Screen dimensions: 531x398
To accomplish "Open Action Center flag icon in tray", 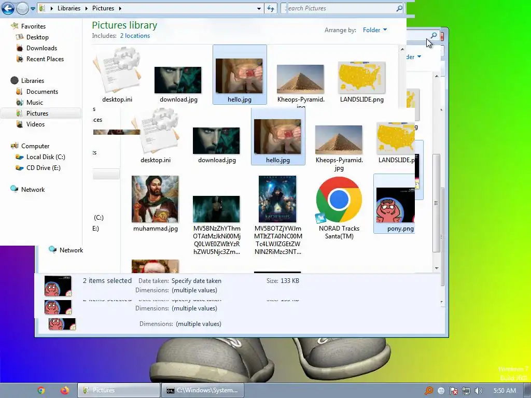I will [x=453, y=391].
